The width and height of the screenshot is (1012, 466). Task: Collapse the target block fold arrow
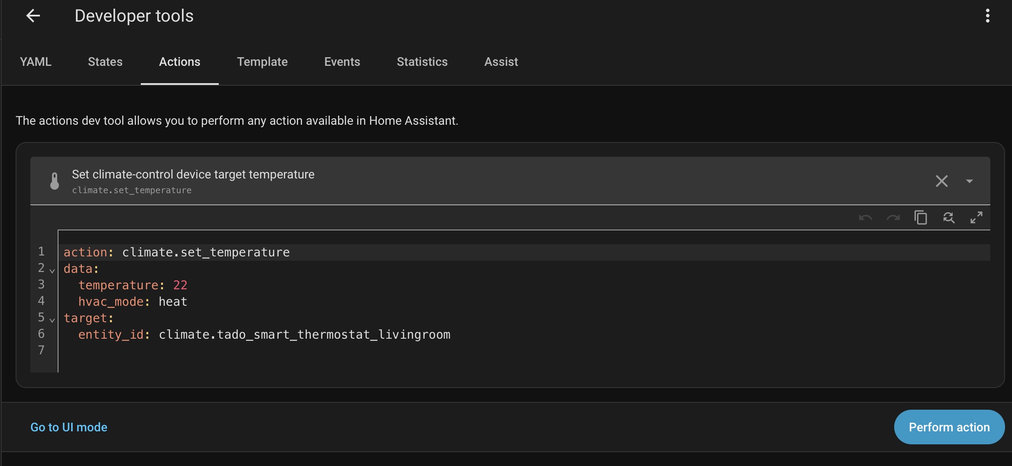click(x=52, y=320)
